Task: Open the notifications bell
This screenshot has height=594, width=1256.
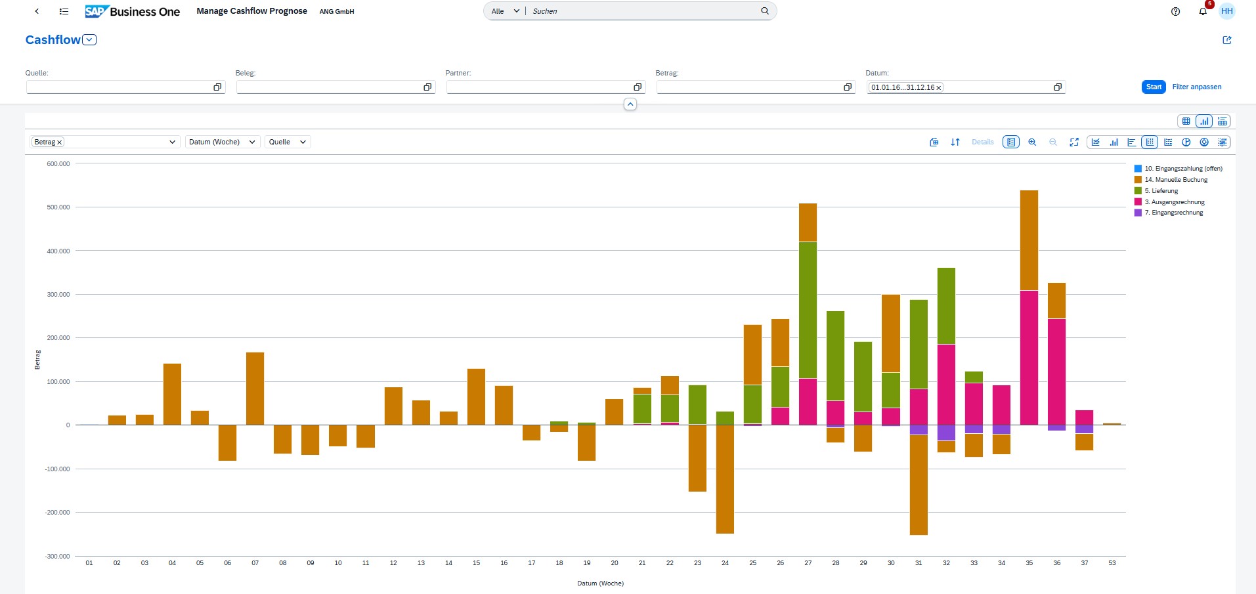Action: point(1202,11)
